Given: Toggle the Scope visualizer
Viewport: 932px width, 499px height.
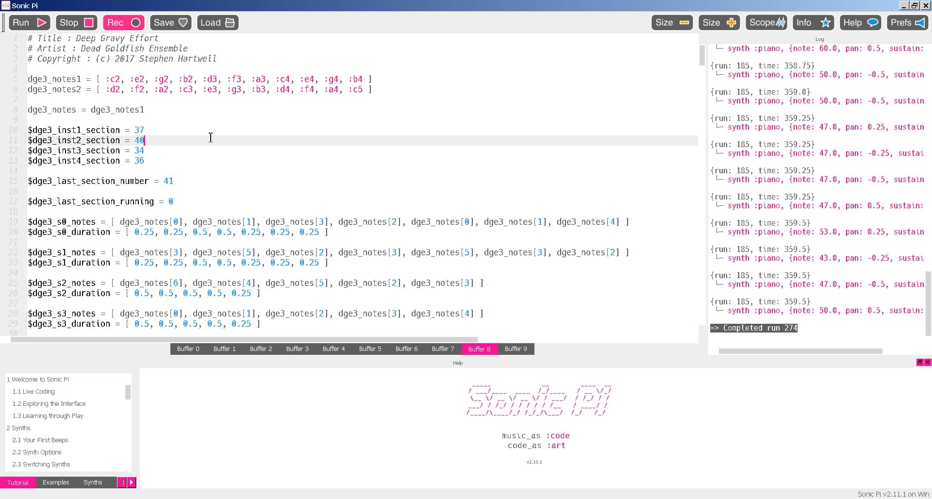Looking at the screenshot, I should click(766, 23).
